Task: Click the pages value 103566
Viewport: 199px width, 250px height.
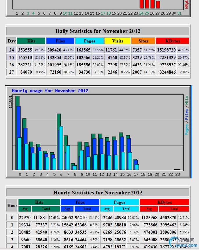Action: [83, 57]
